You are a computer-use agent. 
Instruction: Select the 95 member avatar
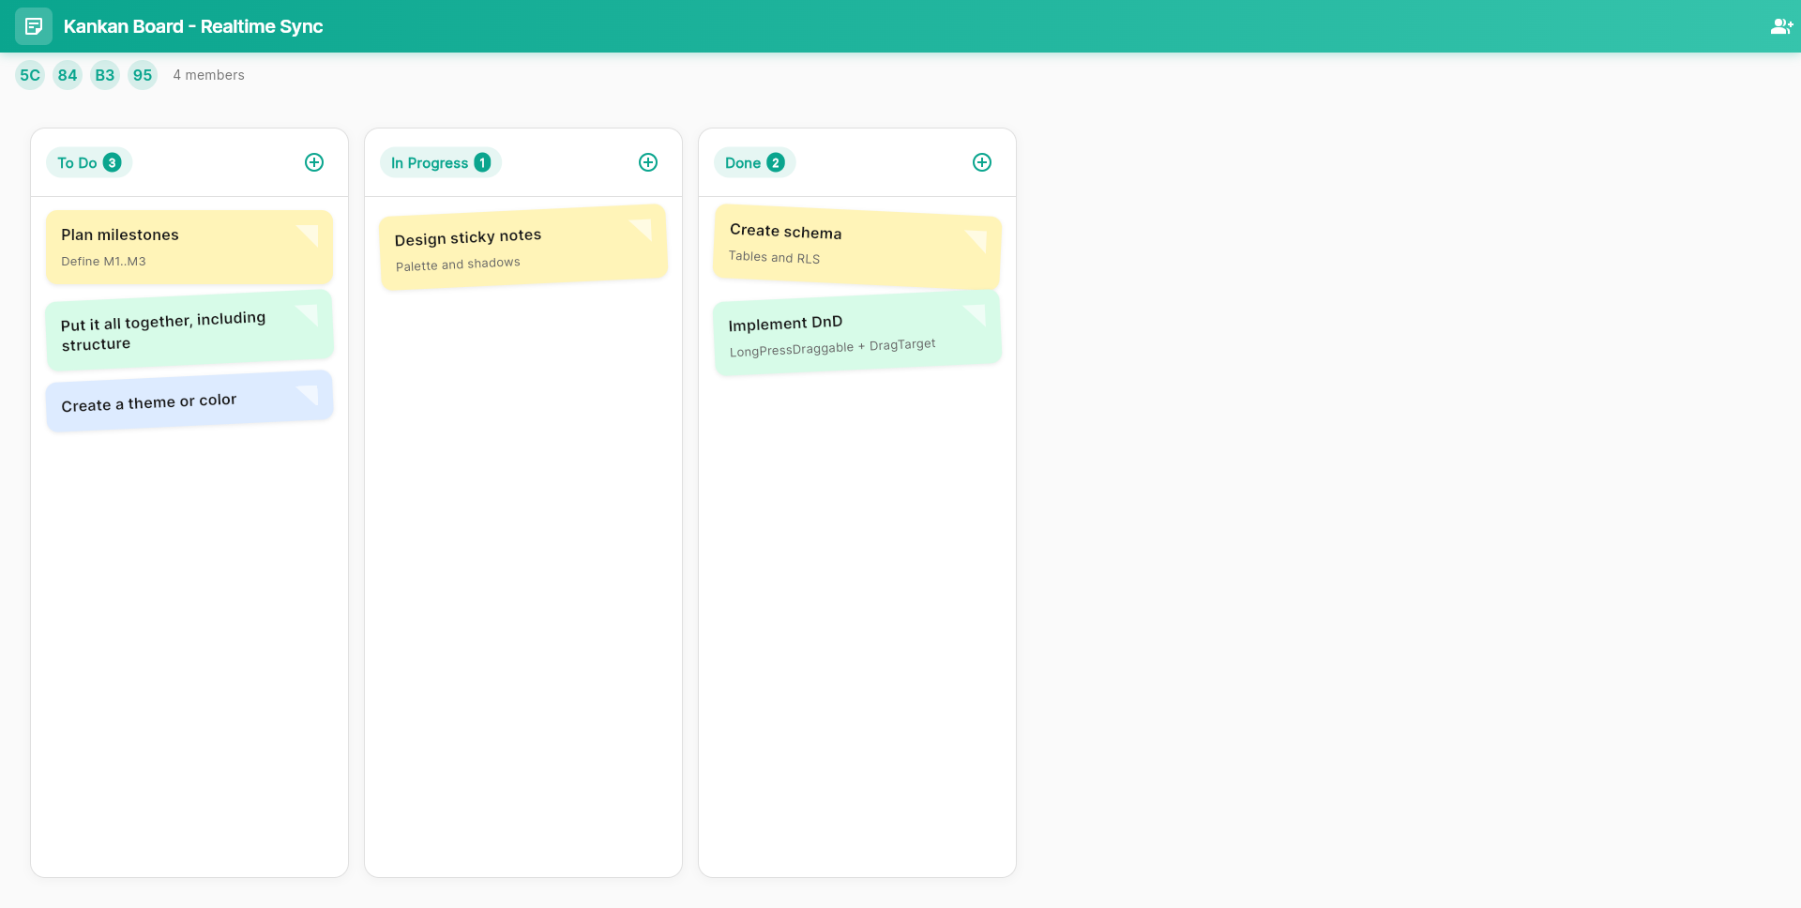click(x=142, y=75)
